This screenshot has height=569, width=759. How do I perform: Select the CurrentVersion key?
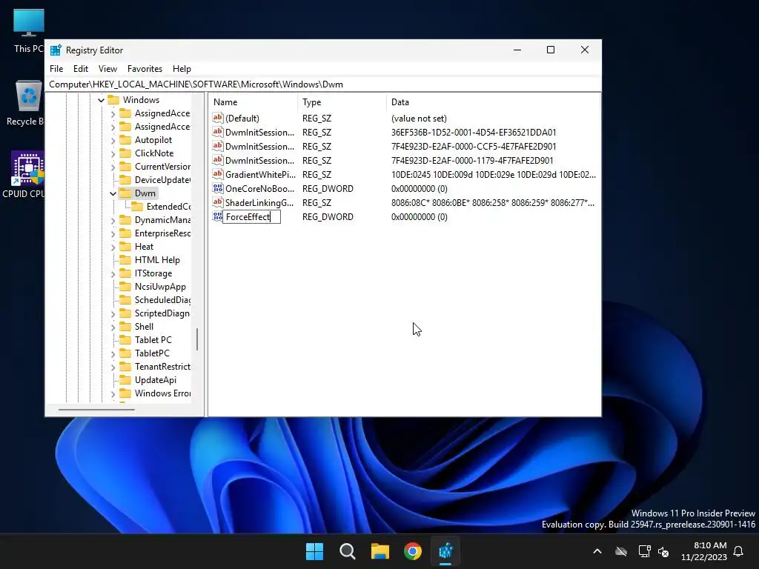point(162,167)
